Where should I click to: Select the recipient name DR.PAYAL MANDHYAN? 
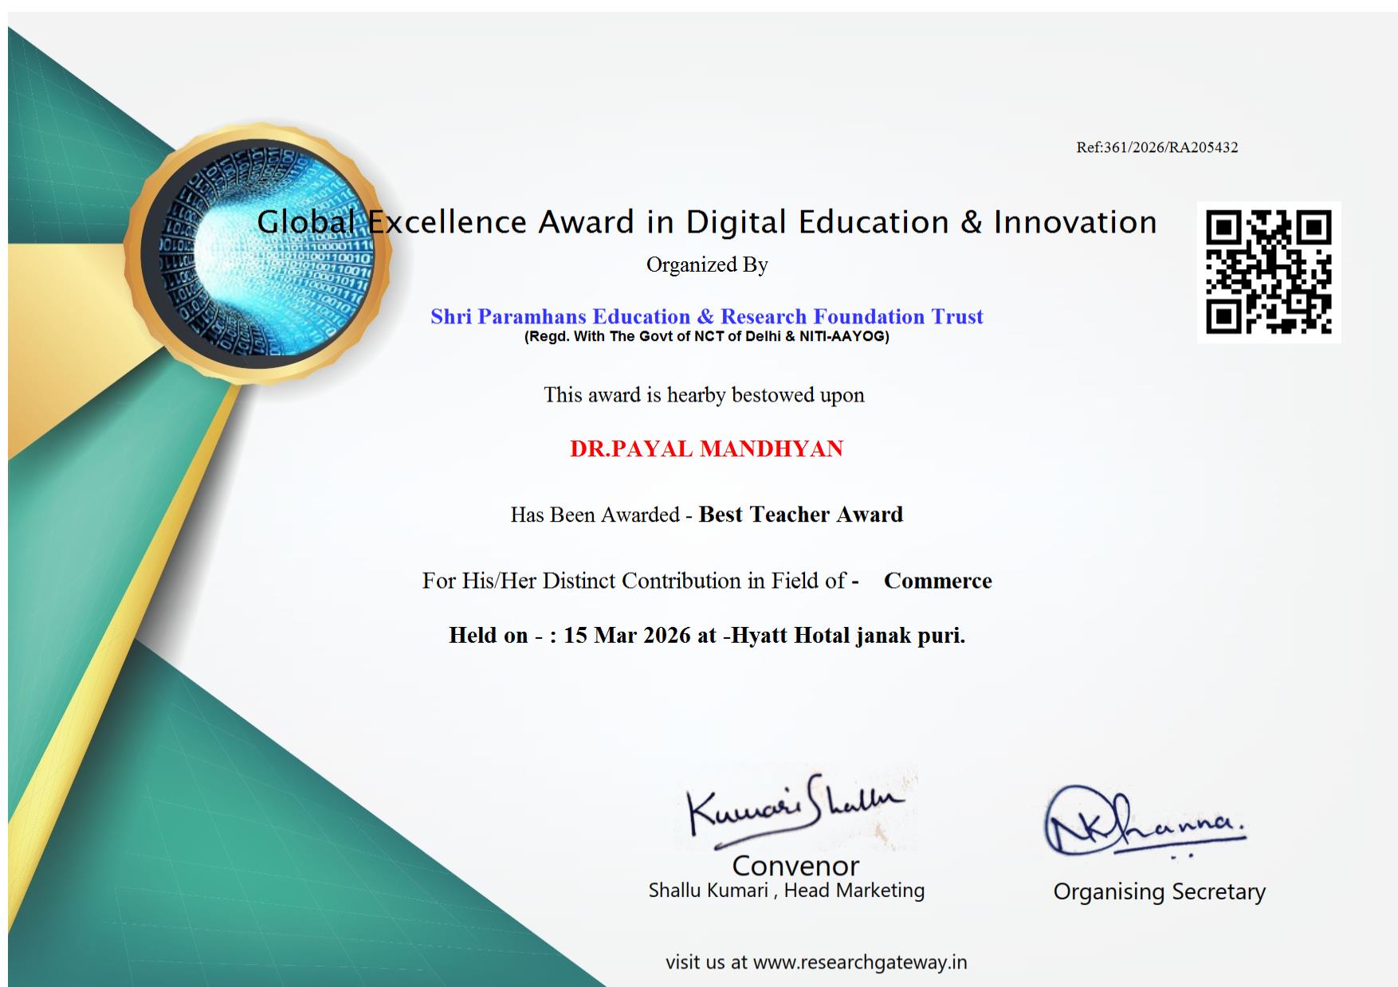coord(706,448)
